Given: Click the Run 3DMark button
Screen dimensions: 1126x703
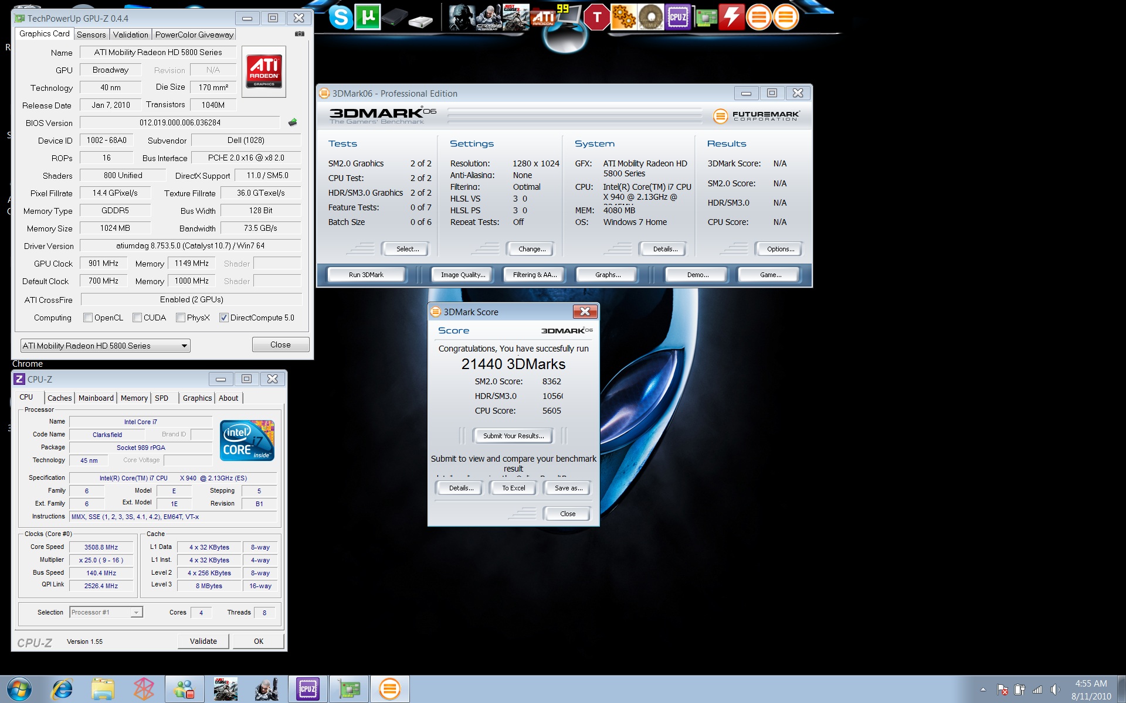Looking at the screenshot, I should [366, 275].
